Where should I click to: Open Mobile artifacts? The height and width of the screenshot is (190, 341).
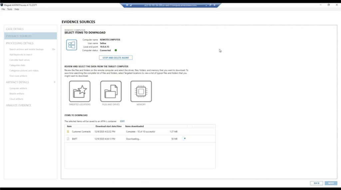(17, 94)
